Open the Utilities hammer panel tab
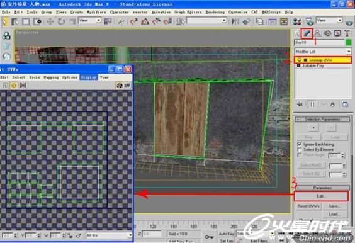The width and height of the screenshot is (355, 243). tap(347, 33)
